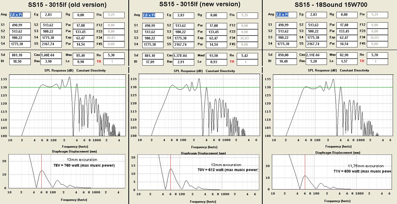Click S1 490,99 field in old version panel

click(x=20, y=25)
